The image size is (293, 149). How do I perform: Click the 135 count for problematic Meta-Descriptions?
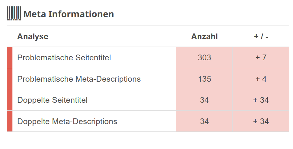[204, 79]
